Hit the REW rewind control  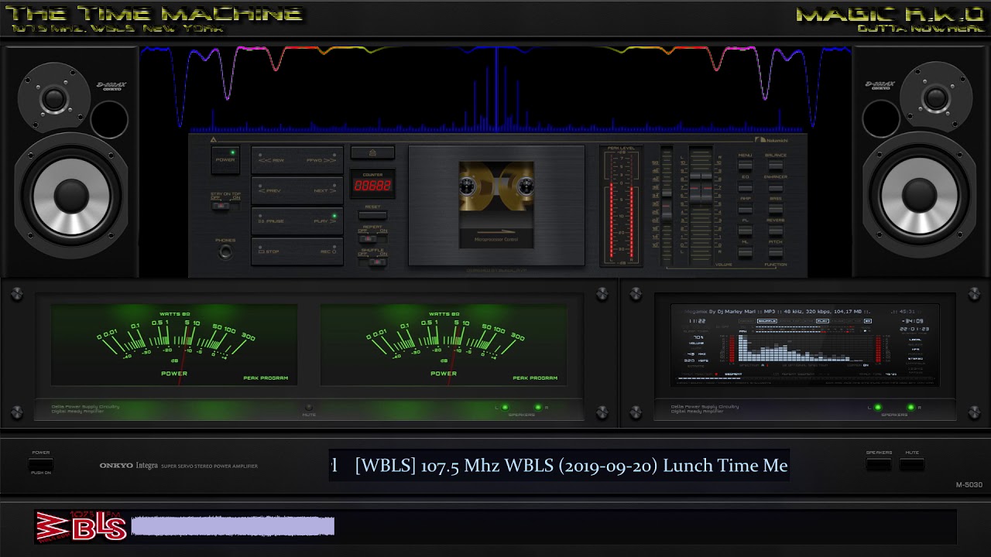[x=274, y=160]
